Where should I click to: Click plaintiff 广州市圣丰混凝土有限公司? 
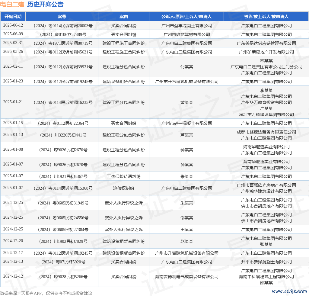[x=186, y=26]
